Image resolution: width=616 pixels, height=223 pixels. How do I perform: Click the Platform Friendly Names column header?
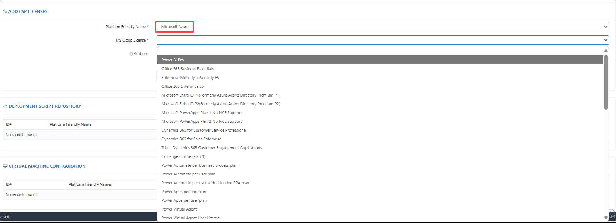pos(90,184)
